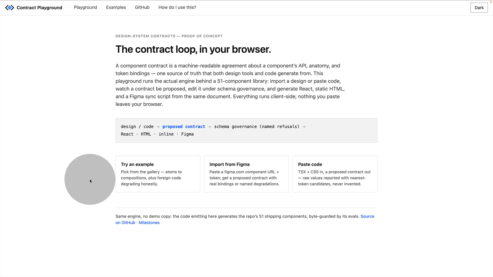
Task: Open the Examples nav item
Action: [116, 7]
